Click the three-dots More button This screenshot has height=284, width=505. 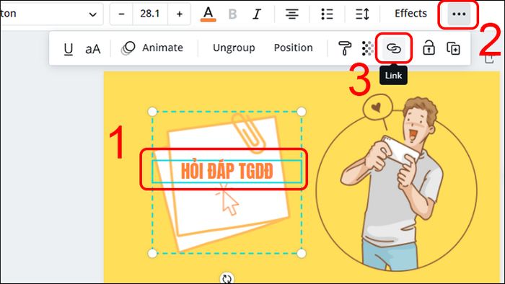[459, 14]
